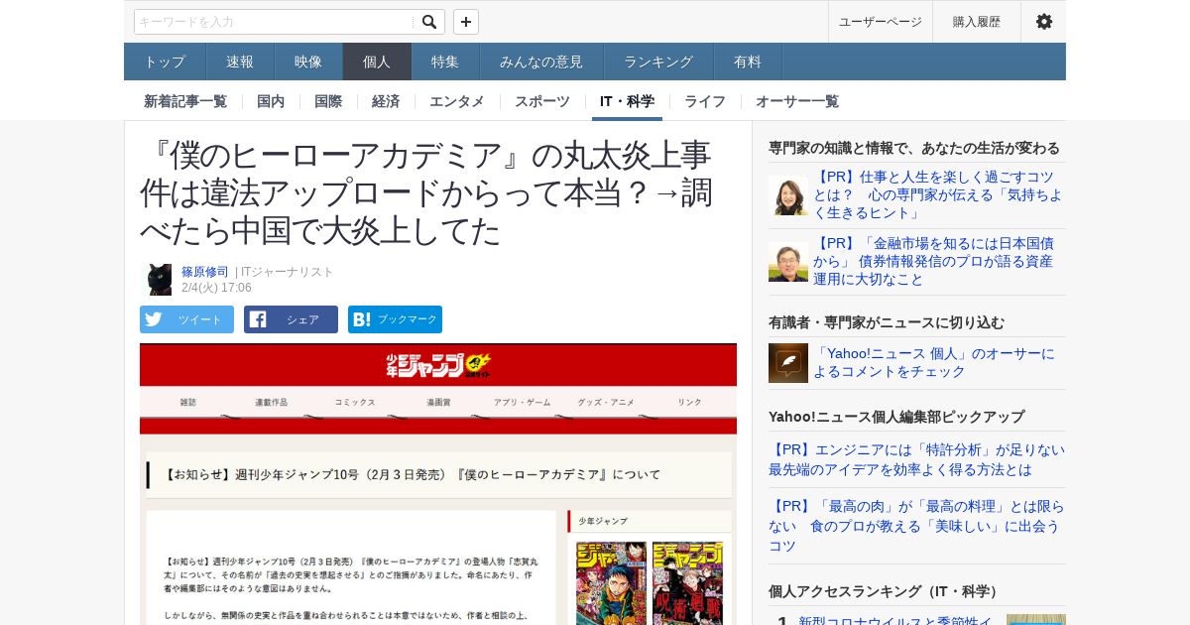Select the 個人 tab
Viewport: 1190px width, 625px height.
[x=377, y=62]
